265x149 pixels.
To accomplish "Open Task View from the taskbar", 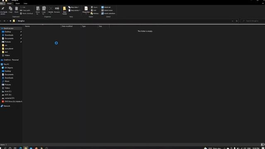I will tap(15, 148).
